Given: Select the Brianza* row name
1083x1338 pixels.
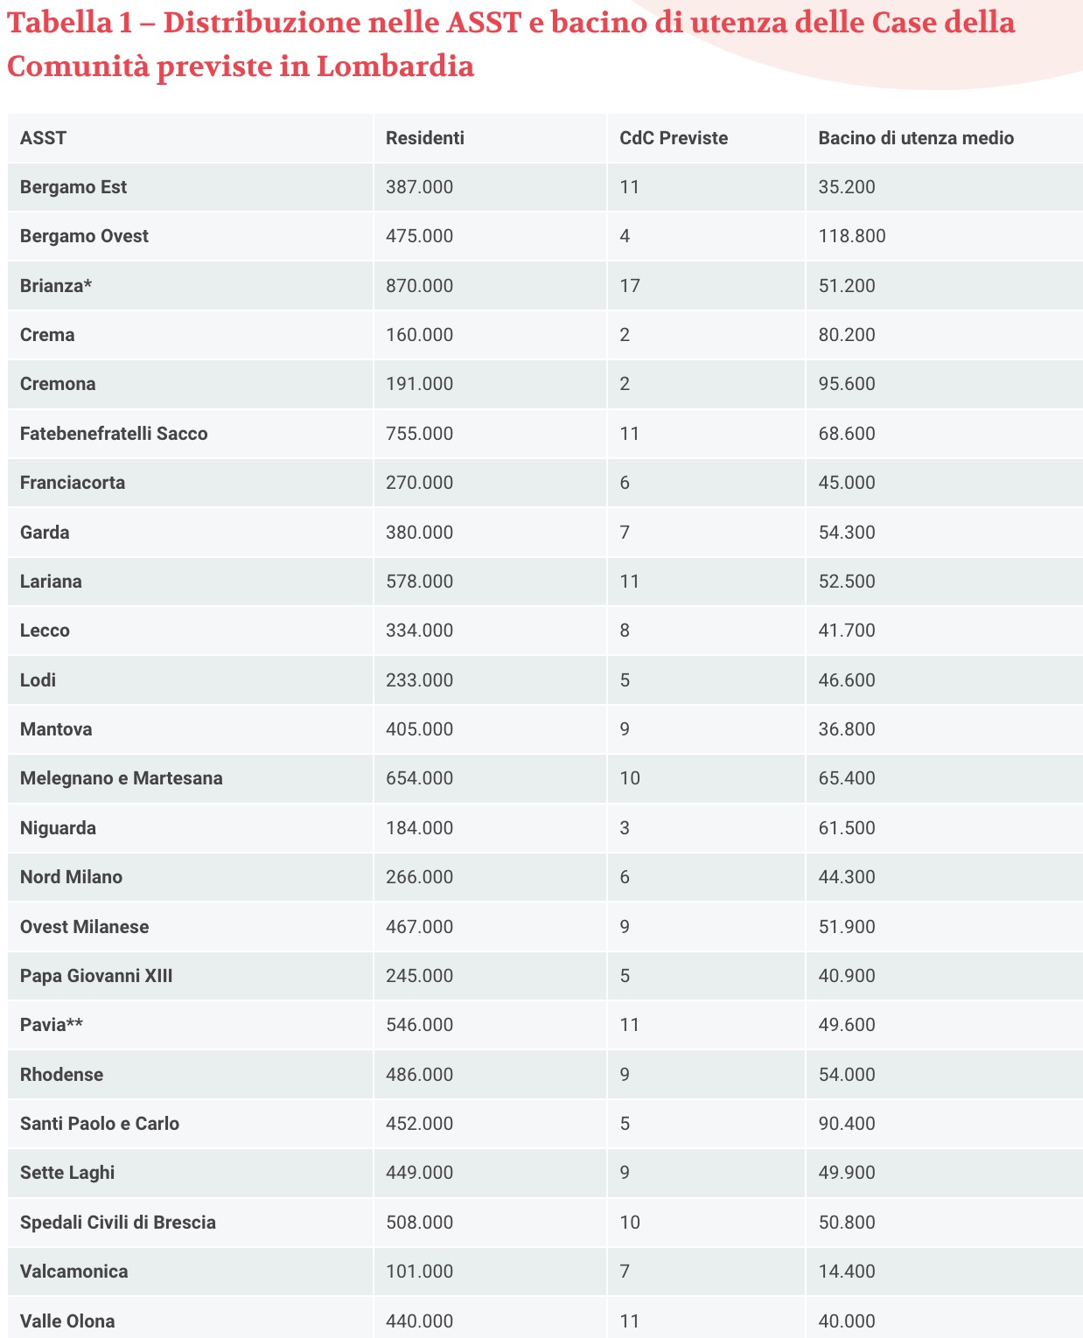Looking at the screenshot, I should coord(56,286).
